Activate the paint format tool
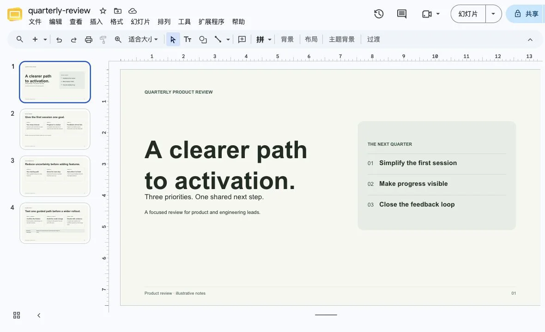Viewport: 545px width, 332px height. coord(103,40)
